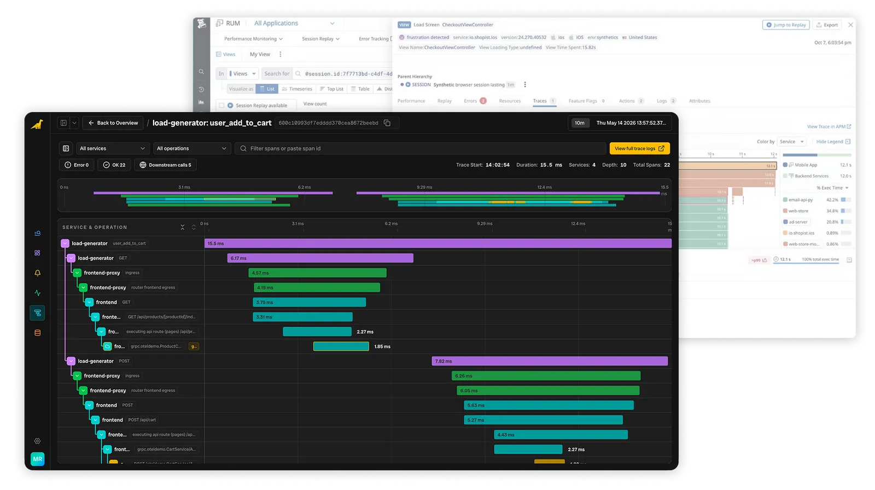Open Color by Service dropdown
The image size is (875, 490).
pyautogui.click(x=792, y=142)
